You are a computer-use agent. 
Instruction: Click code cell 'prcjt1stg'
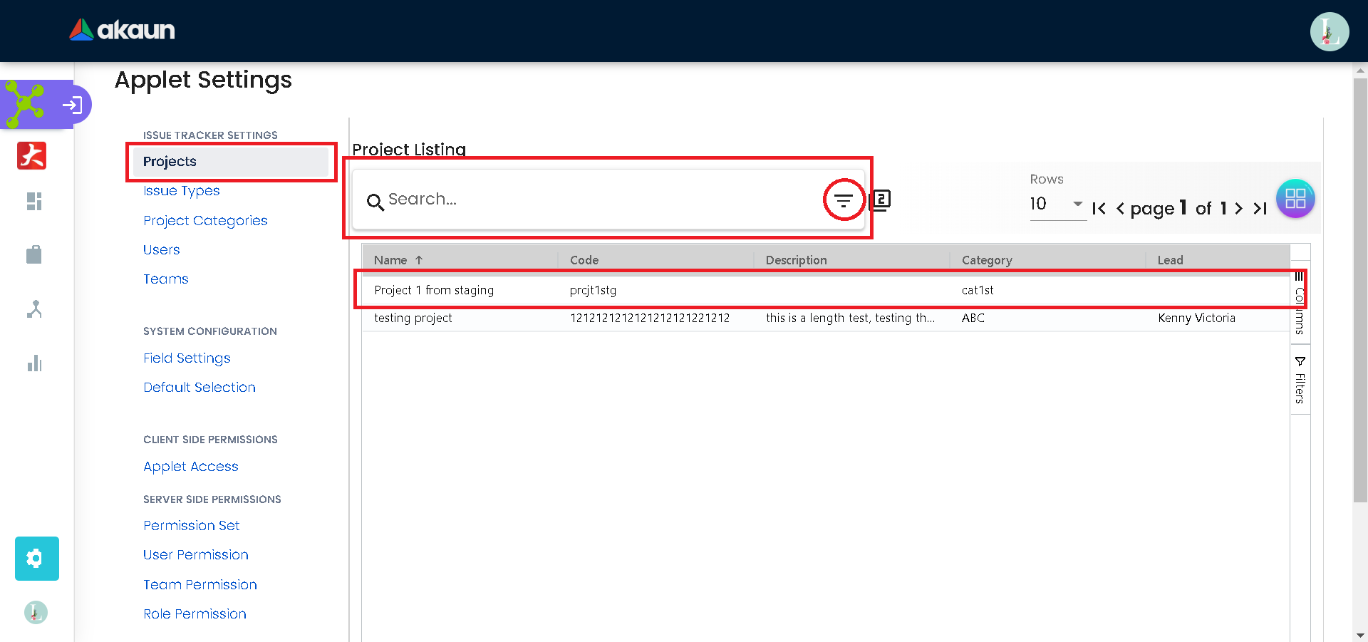[593, 290]
